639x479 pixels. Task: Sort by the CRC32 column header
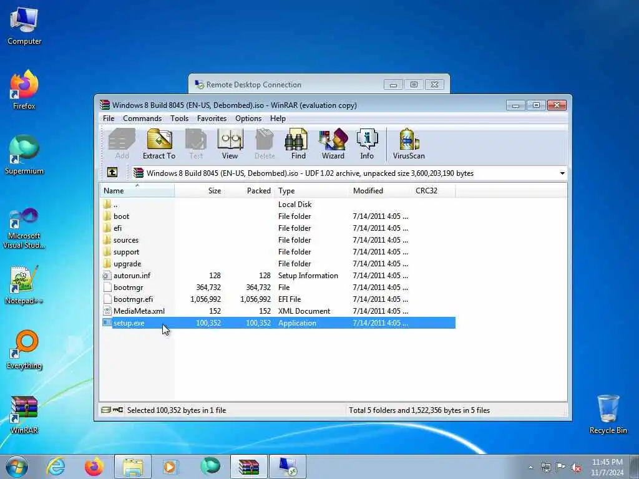click(434, 191)
